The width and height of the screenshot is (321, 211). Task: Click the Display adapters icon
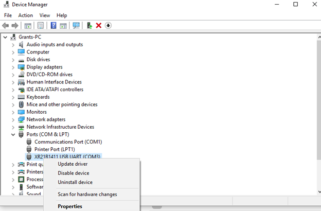pyautogui.click(x=21, y=67)
